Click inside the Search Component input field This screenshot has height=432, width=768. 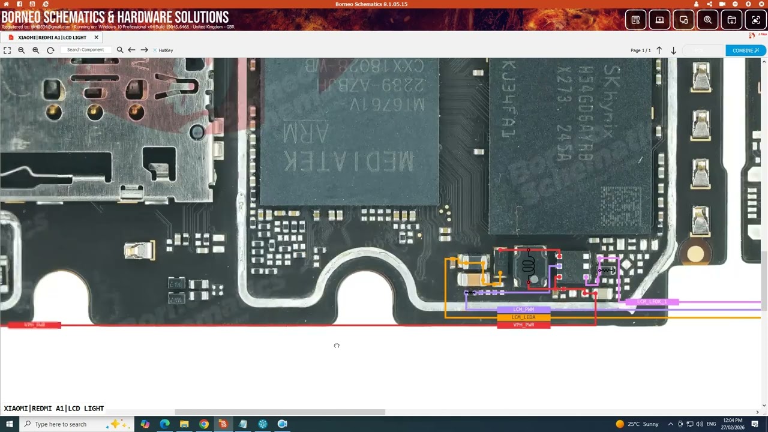tap(86, 50)
